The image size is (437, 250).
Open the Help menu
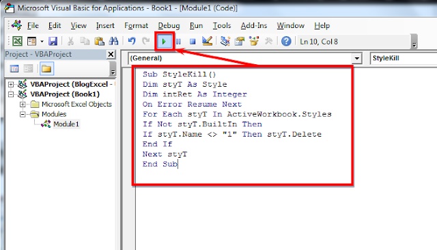pyautogui.click(x=322, y=26)
